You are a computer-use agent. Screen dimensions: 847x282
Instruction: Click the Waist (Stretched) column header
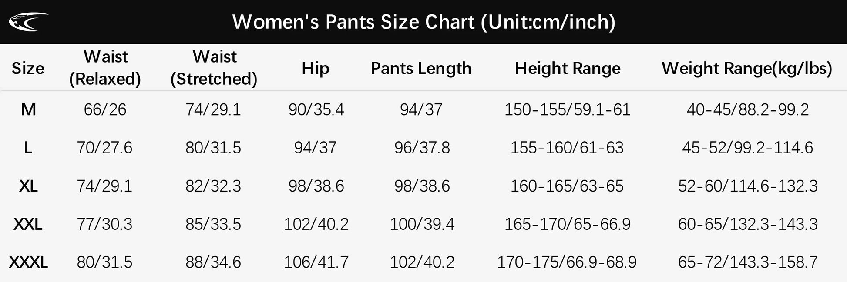[x=214, y=68]
